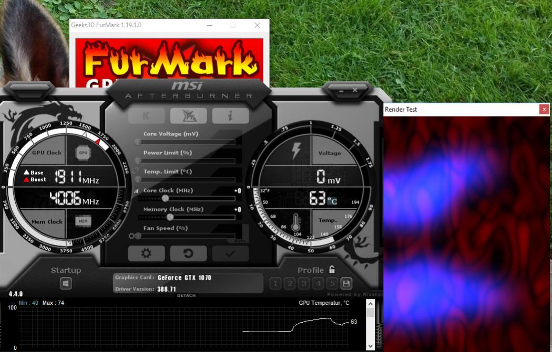Click the Min : 40 graph value

[28, 303]
